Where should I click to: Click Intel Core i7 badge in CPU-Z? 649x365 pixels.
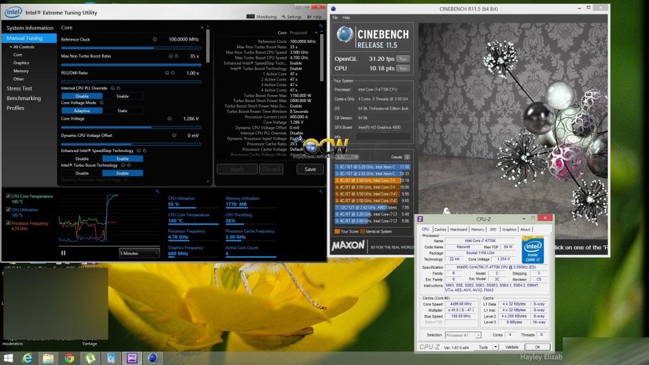532,250
